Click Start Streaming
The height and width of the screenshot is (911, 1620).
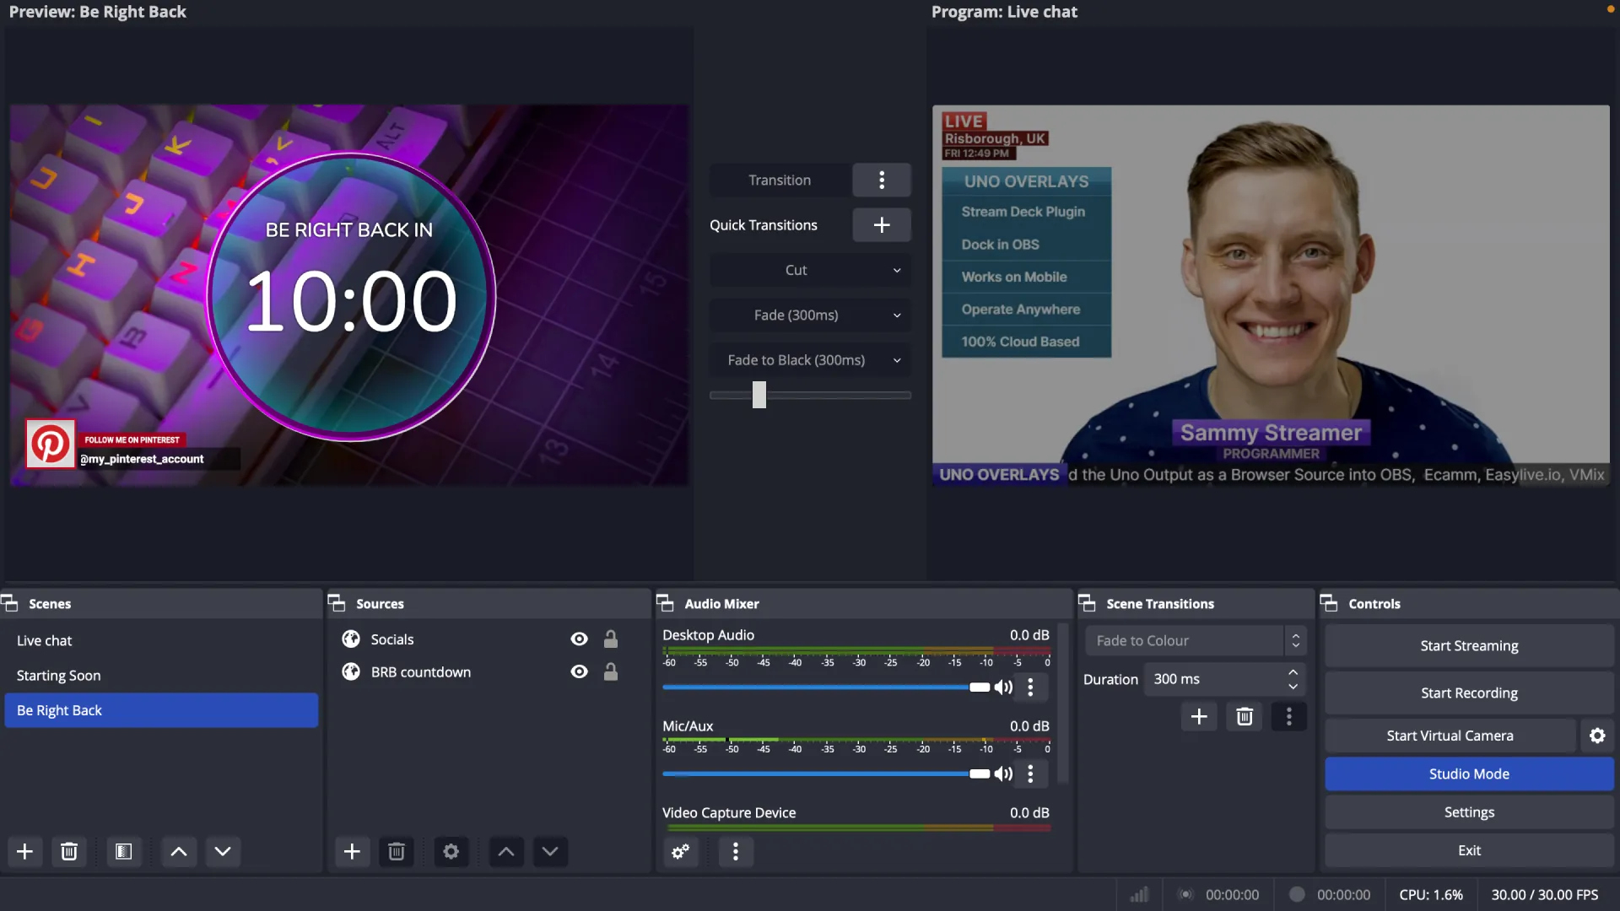(x=1468, y=645)
